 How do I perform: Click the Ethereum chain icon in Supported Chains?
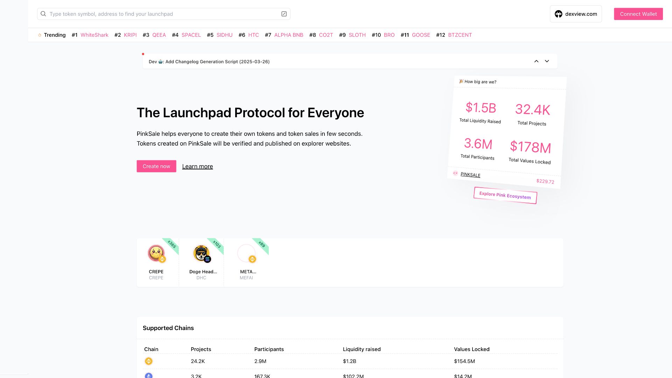(149, 376)
